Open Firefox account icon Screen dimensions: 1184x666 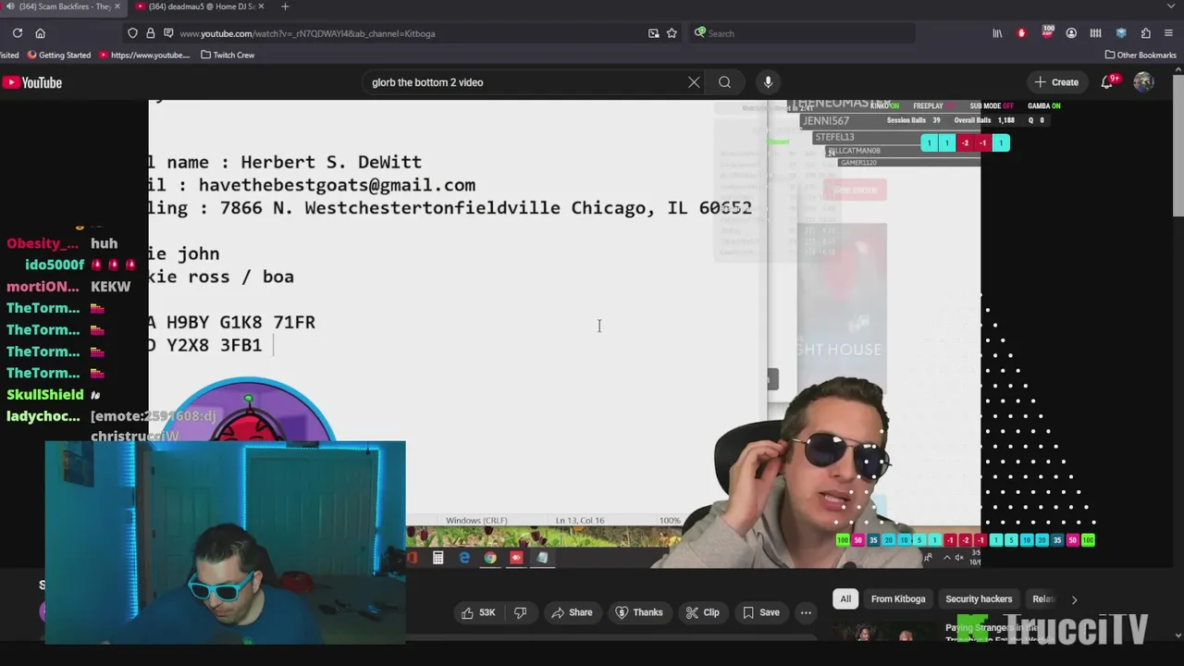[1071, 33]
